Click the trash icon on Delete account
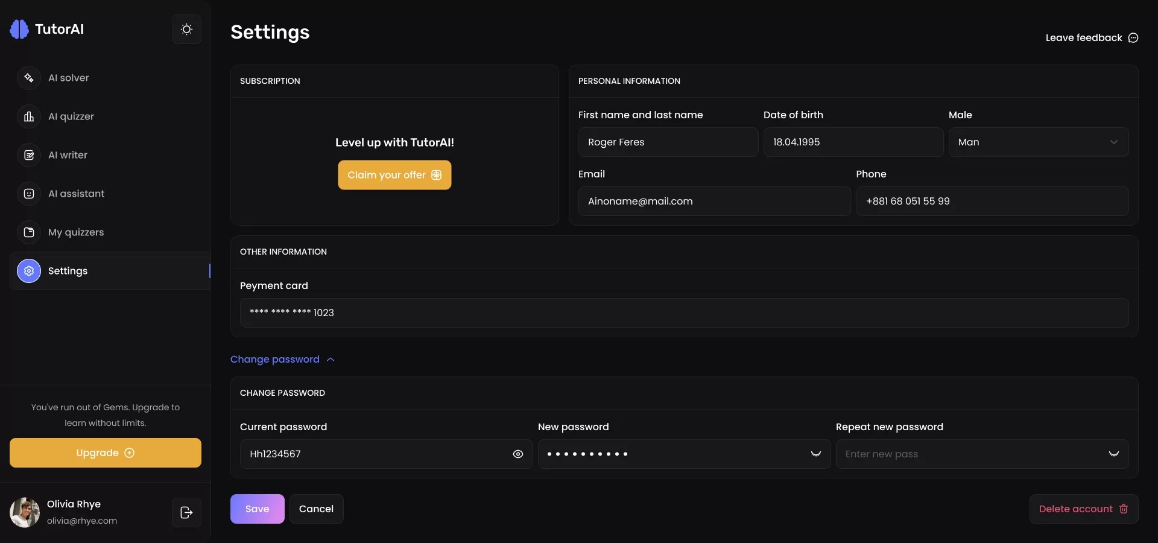1158x543 pixels. click(x=1124, y=509)
